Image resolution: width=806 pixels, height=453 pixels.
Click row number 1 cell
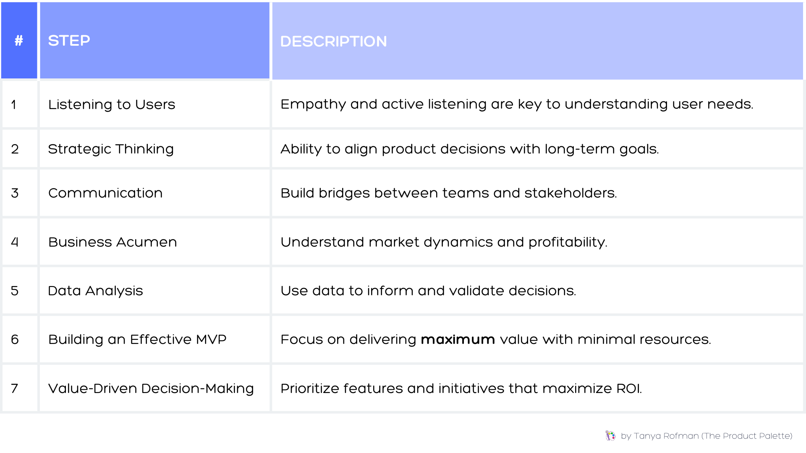(x=14, y=104)
